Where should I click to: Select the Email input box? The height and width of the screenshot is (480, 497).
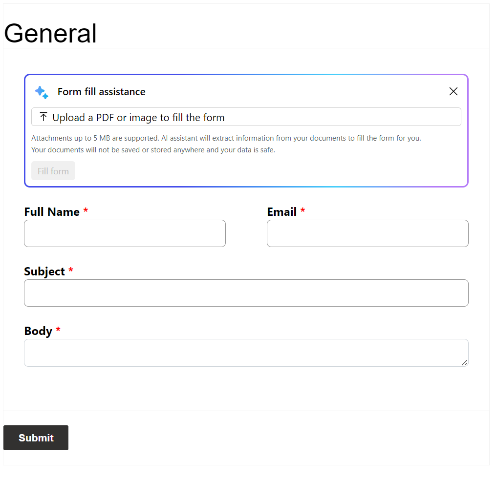coord(367,233)
